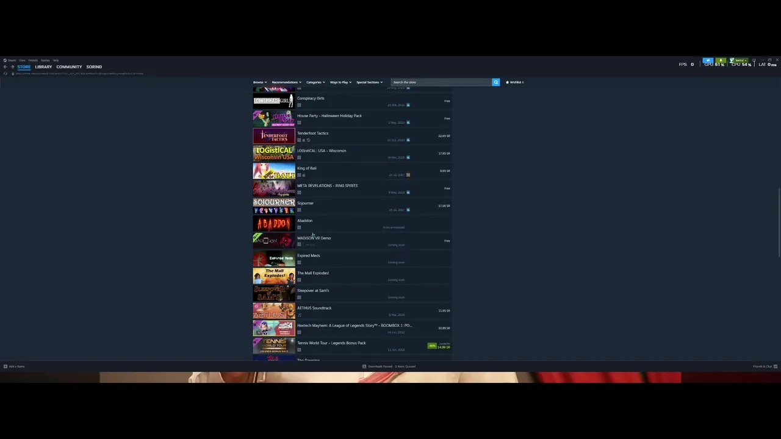Screen dimensions: 781x439
Task: Reload the store page
Action: point(5,73)
